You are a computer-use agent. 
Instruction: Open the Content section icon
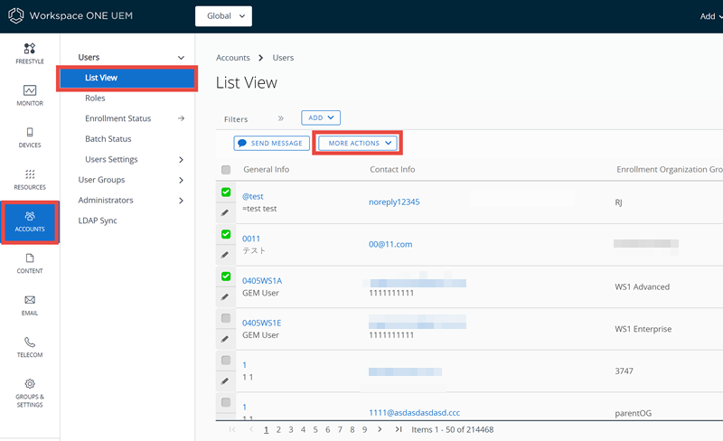(30, 258)
